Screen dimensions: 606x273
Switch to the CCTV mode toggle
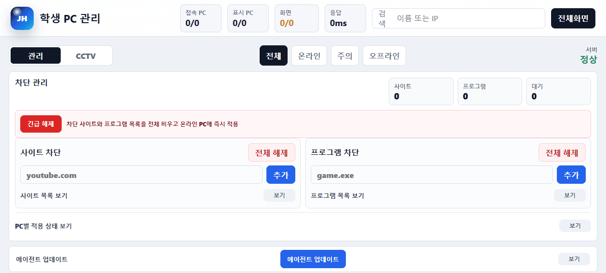[86, 56]
